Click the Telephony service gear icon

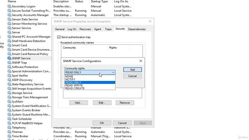[9, 128]
